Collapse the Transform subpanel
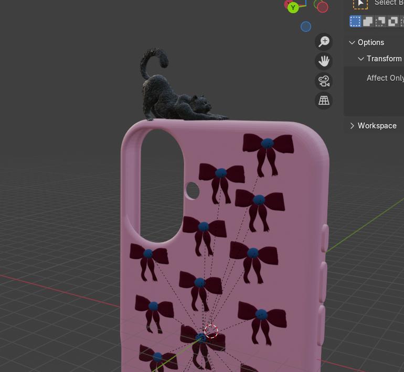Image resolution: width=404 pixels, height=372 pixels. [361, 59]
